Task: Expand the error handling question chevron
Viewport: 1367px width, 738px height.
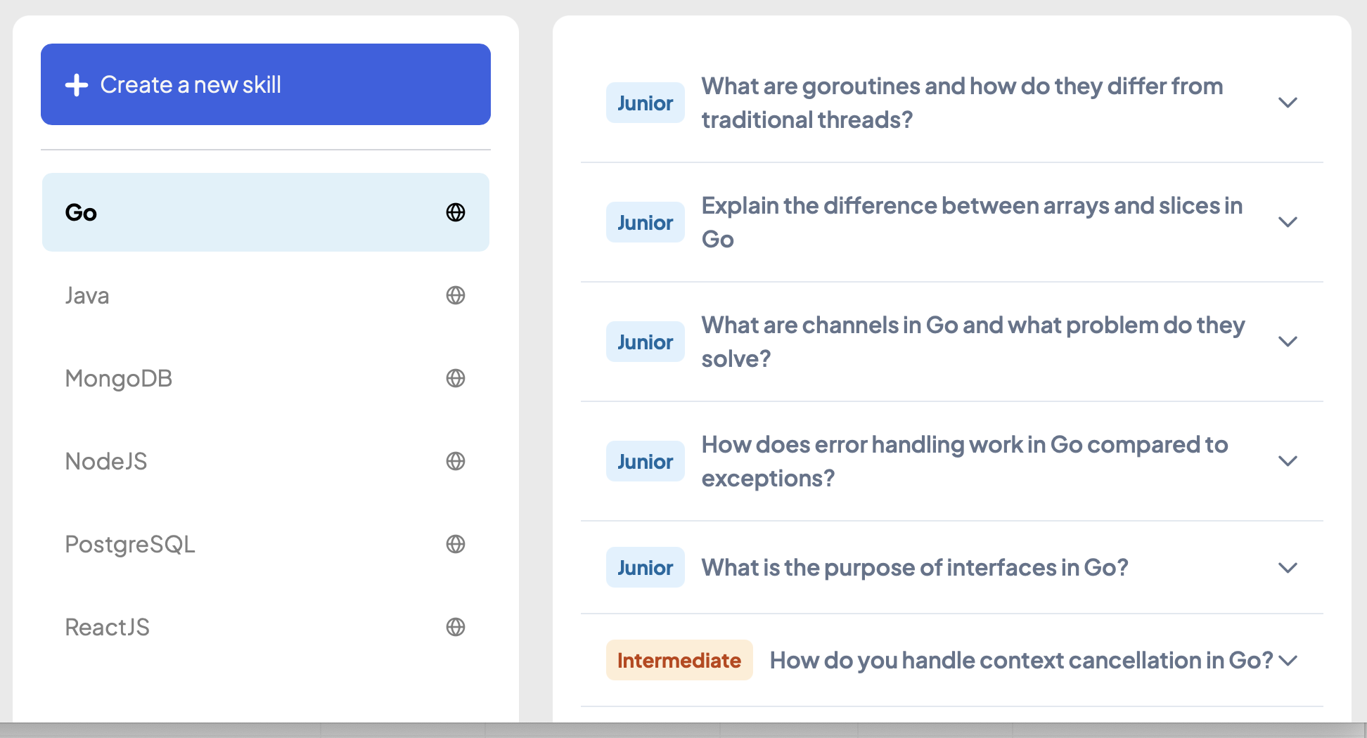Action: (x=1288, y=461)
